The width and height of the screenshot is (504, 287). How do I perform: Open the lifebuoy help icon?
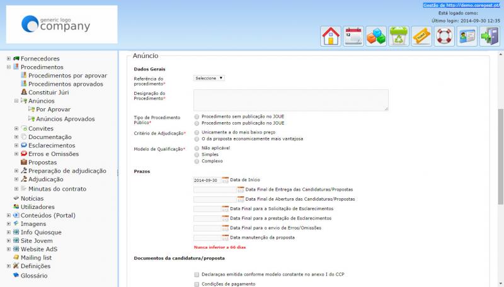point(444,36)
